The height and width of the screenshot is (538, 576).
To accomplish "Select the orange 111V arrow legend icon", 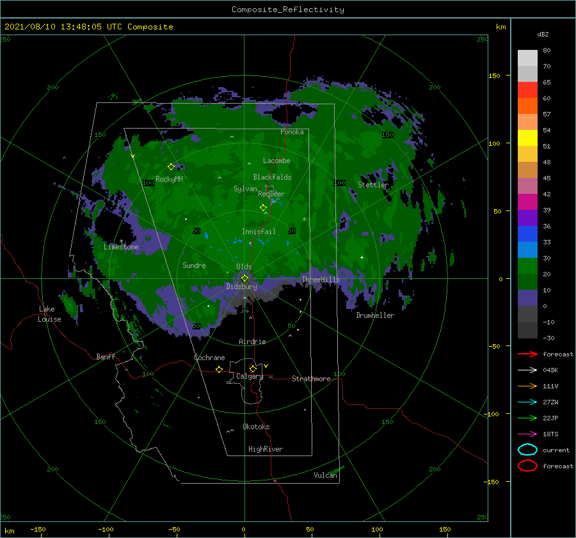I will coord(527,386).
